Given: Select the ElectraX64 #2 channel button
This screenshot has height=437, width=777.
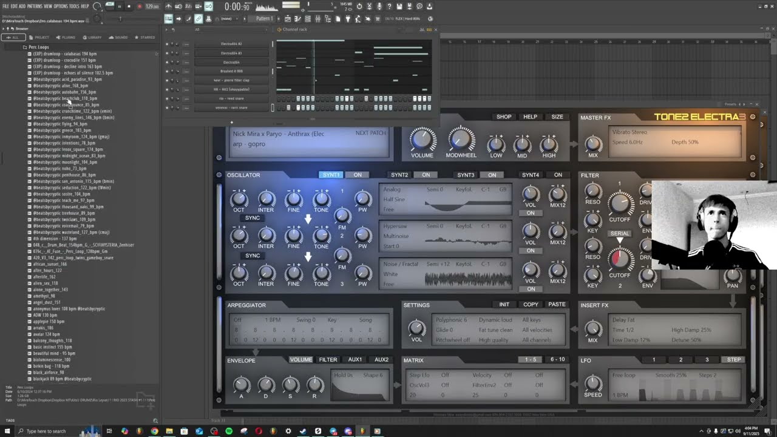Looking at the screenshot, I should point(231,44).
